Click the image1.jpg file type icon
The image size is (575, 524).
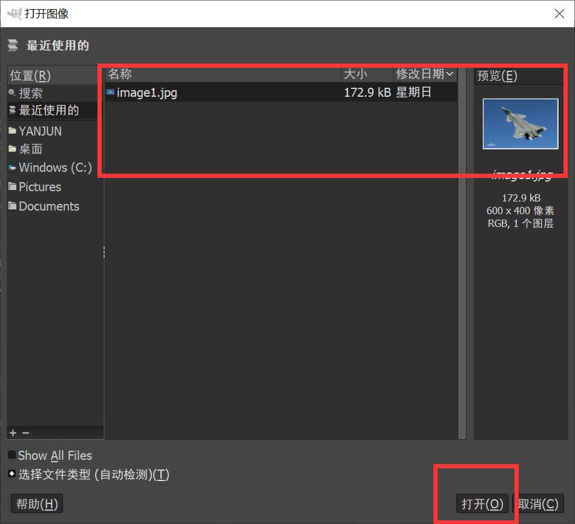click(110, 92)
